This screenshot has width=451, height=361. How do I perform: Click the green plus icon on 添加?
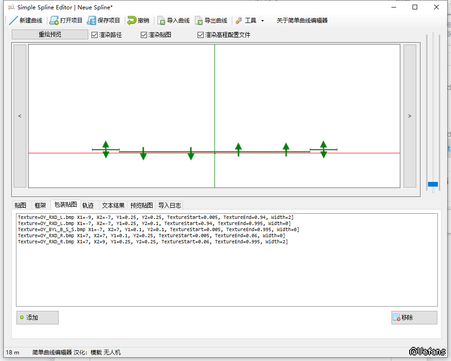[x=22, y=318]
